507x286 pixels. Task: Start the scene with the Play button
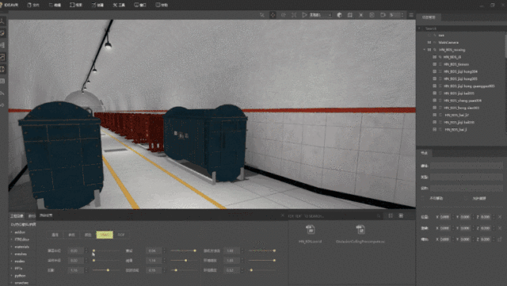coord(304,15)
